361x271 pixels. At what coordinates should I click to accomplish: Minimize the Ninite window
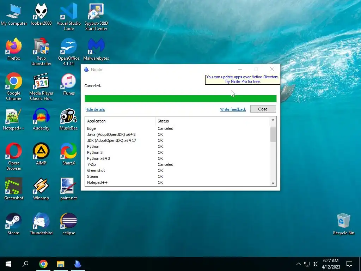click(x=240, y=69)
